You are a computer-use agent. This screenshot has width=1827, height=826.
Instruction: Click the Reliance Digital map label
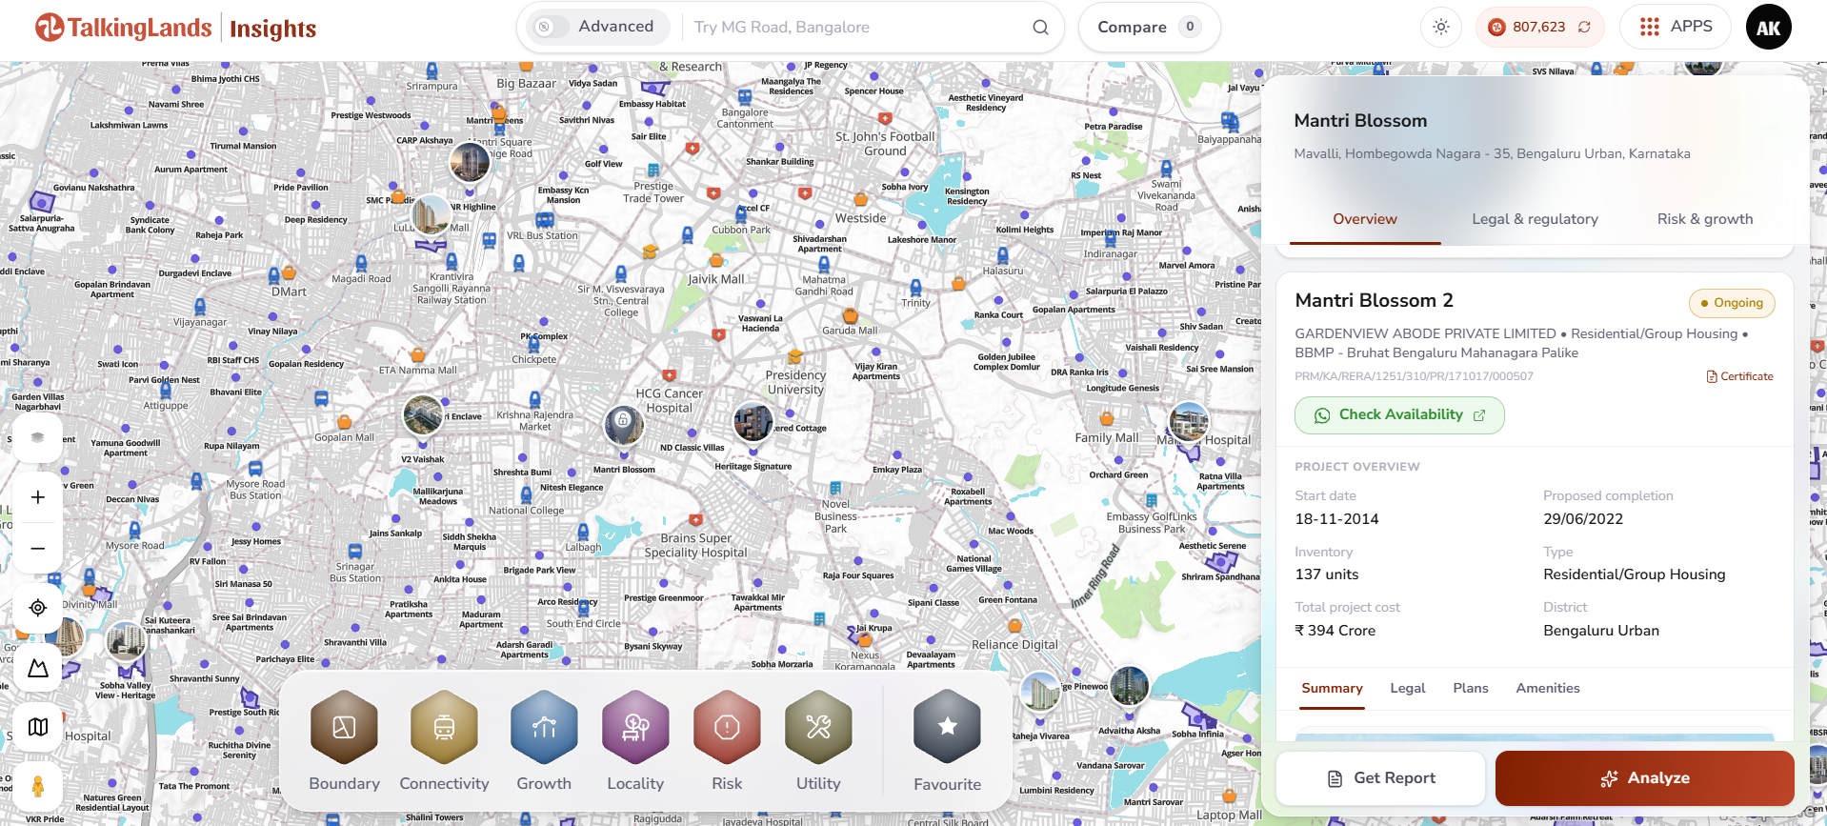coord(1014,645)
